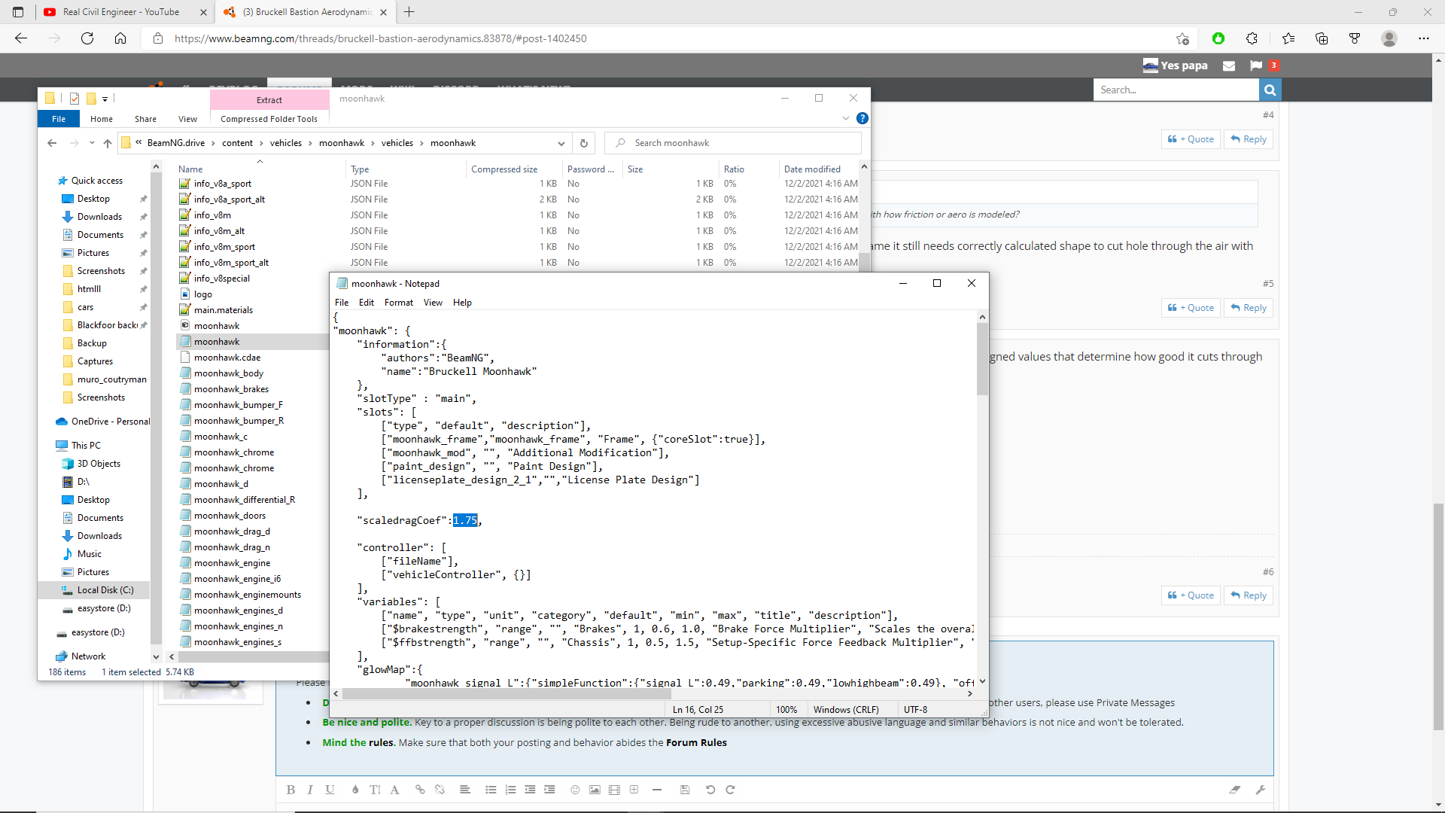Screen dimensions: 1445x813
Task: Remove link with unlink icon
Action: tap(440, 790)
